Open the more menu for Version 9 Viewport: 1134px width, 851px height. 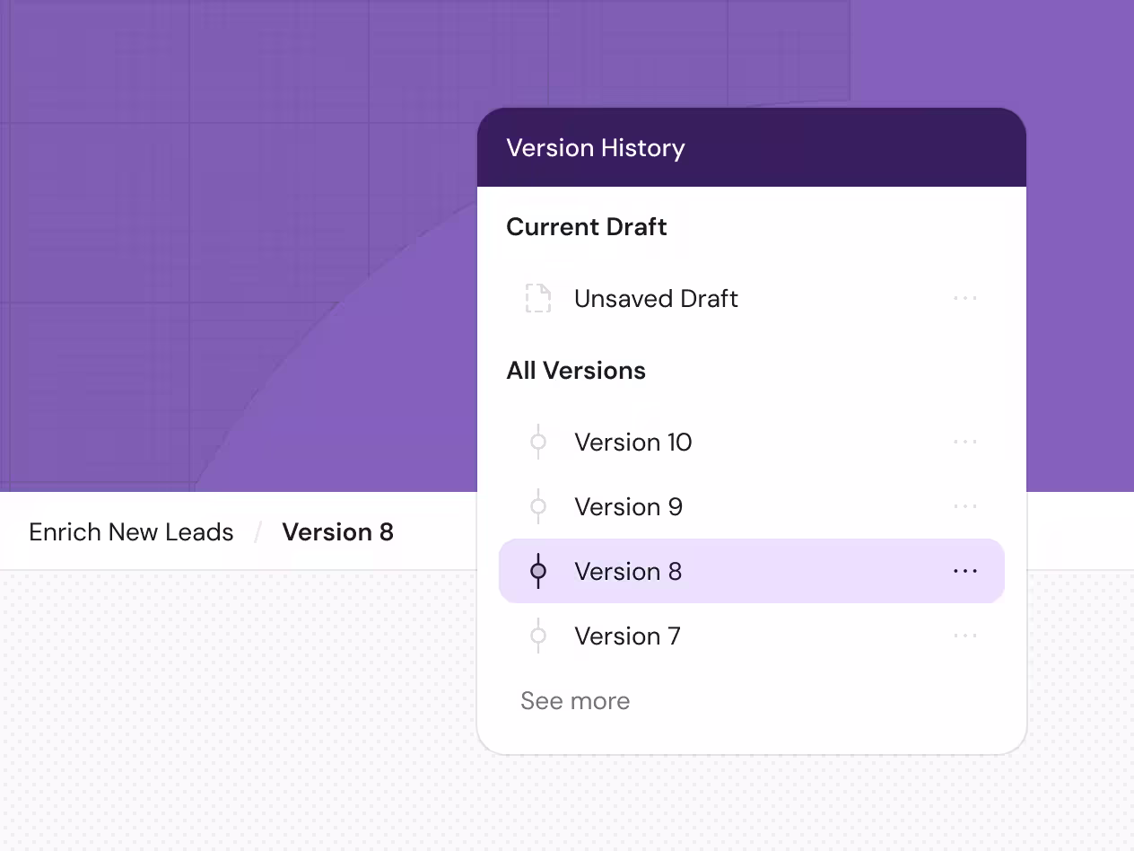[965, 506]
